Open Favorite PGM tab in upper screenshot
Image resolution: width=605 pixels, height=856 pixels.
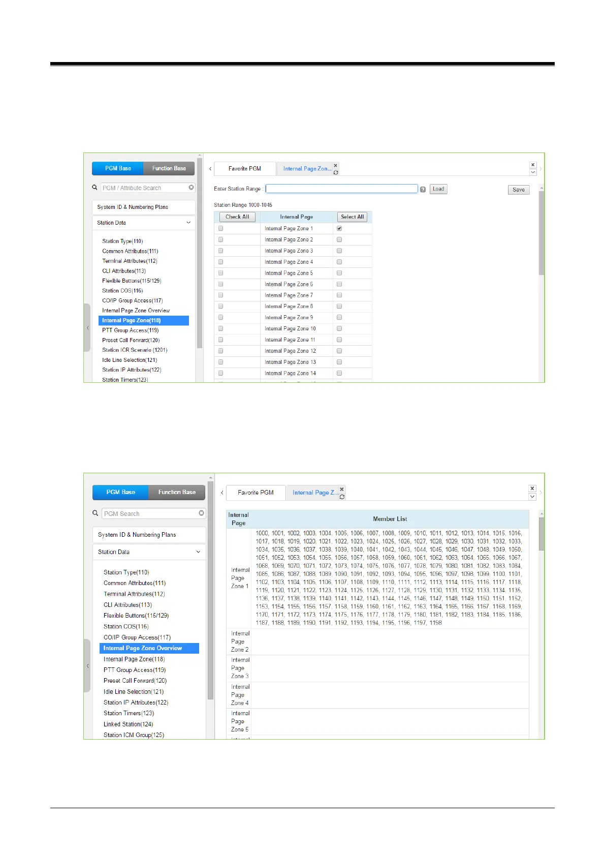pyautogui.click(x=245, y=168)
